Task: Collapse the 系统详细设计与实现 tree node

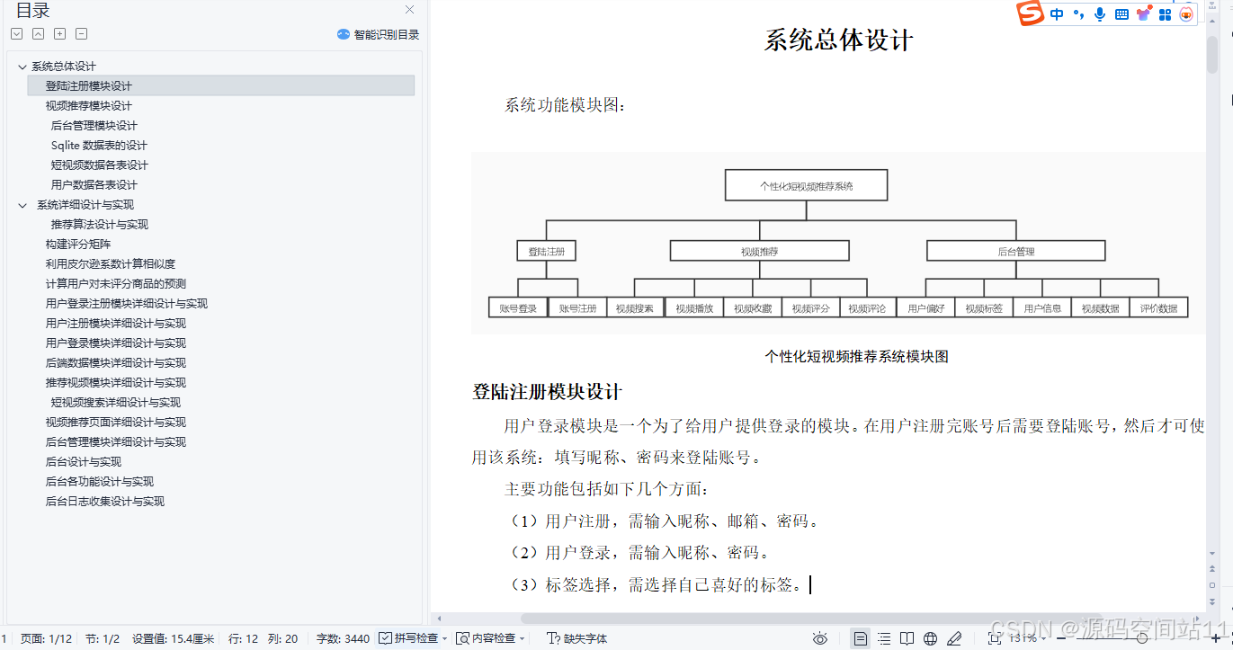Action: pos(22,205)
